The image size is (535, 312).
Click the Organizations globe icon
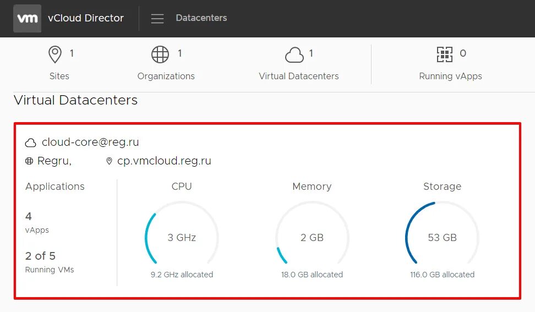[x=160, y=54]
